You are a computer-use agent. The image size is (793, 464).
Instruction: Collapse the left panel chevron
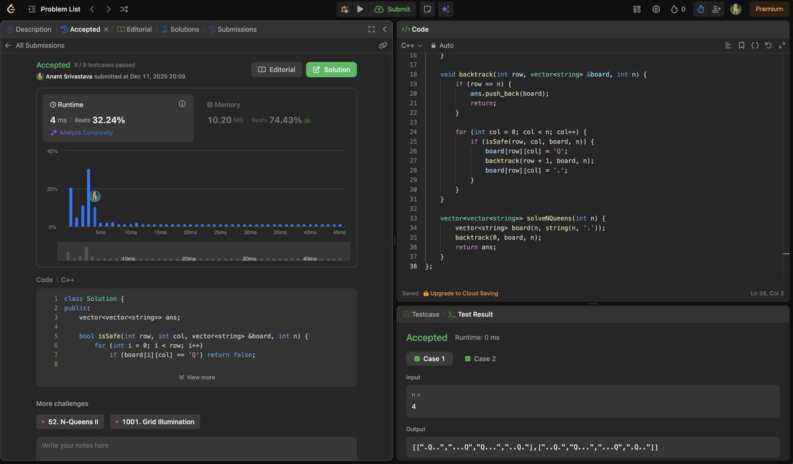coord(385,29)
